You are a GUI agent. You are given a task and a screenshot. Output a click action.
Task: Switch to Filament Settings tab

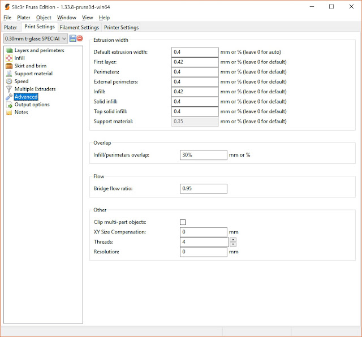coord(79,28)
